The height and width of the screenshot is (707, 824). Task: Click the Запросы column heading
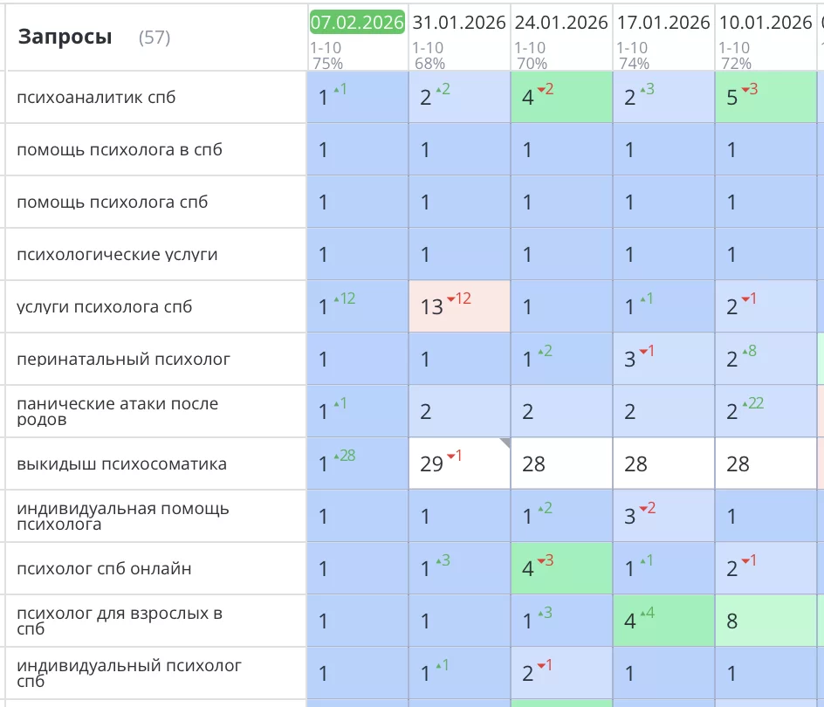coord(65,38)
